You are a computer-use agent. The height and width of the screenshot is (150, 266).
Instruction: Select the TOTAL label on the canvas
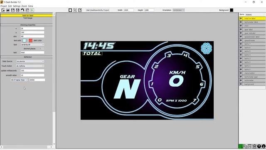(x=92, y=53)
